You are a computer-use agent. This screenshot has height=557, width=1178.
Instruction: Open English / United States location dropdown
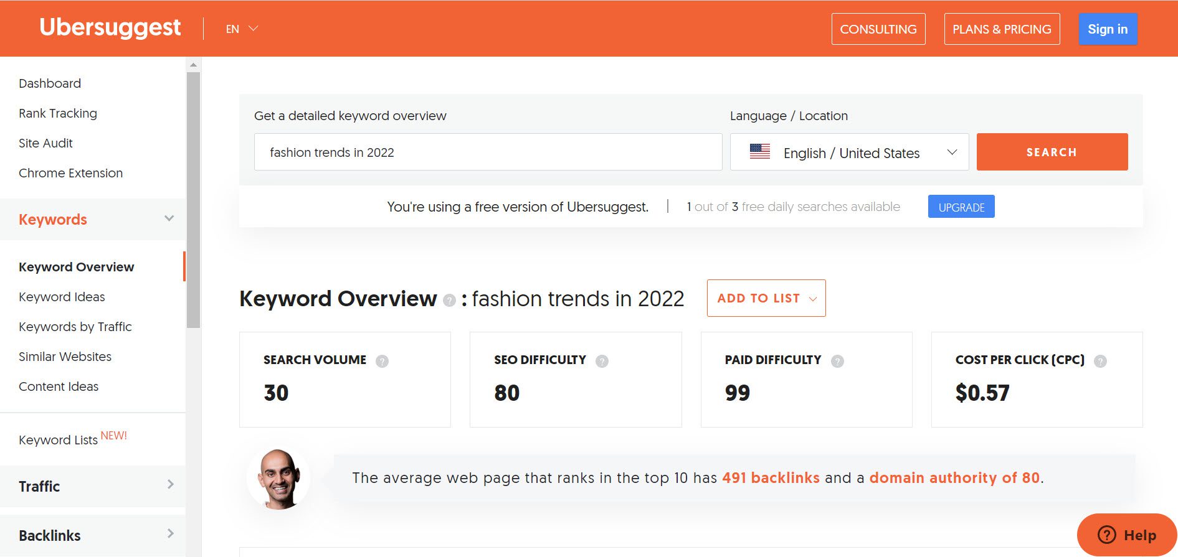pos(849,152)
